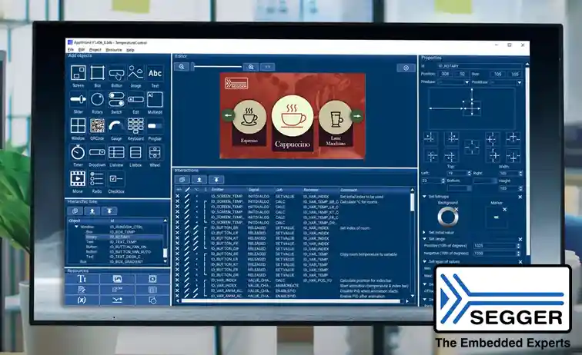This screenshot has height=355, width=582.
Task: Open the Variables (x) resources icon
Action: pos(82,300)
